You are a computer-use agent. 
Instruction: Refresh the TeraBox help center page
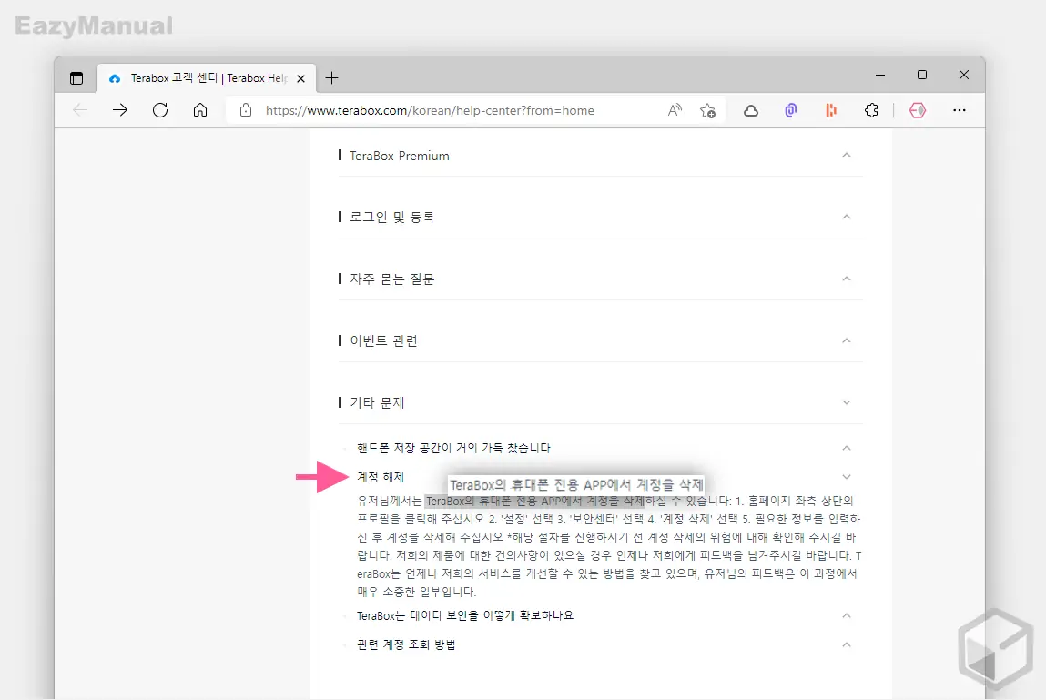160,110
